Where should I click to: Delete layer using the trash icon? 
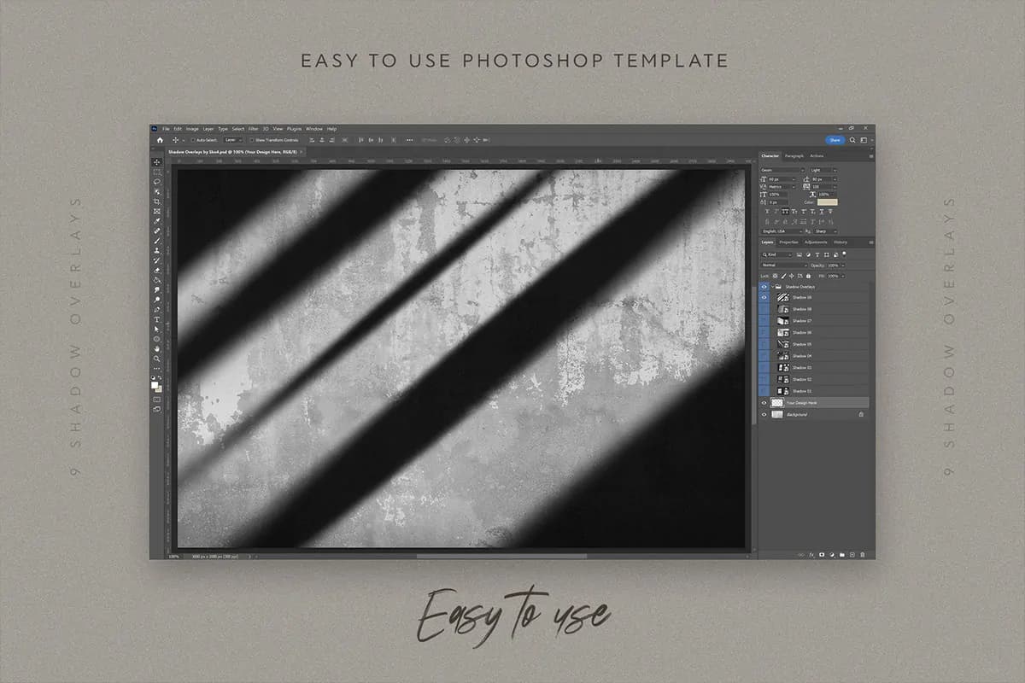click(862, 554)
